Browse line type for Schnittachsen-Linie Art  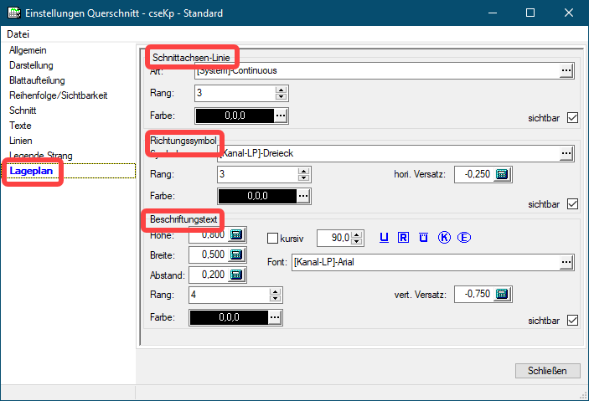567,71
